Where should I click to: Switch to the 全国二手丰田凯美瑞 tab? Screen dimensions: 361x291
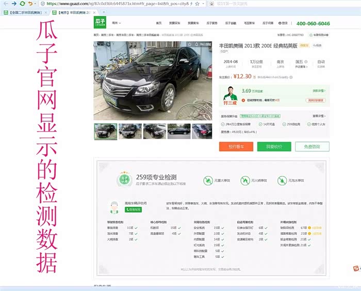(x=25, y=12)
